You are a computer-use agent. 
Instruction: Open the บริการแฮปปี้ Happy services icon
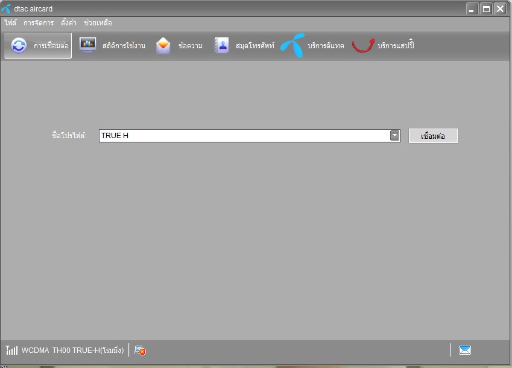click(x=363, y=45)
